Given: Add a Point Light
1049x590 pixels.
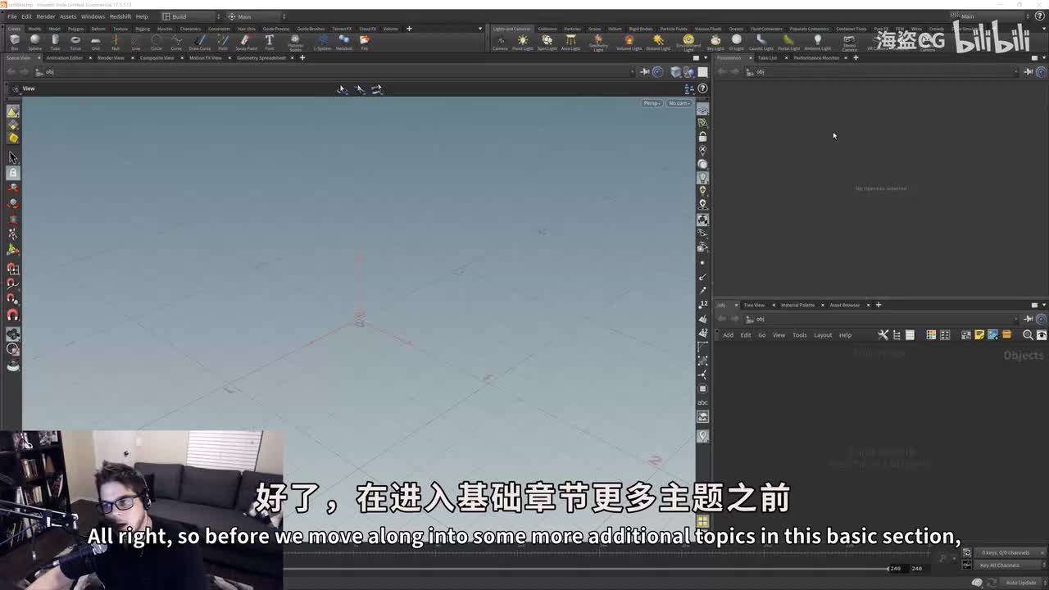Looking at the screenshot, I should point(523,43).
